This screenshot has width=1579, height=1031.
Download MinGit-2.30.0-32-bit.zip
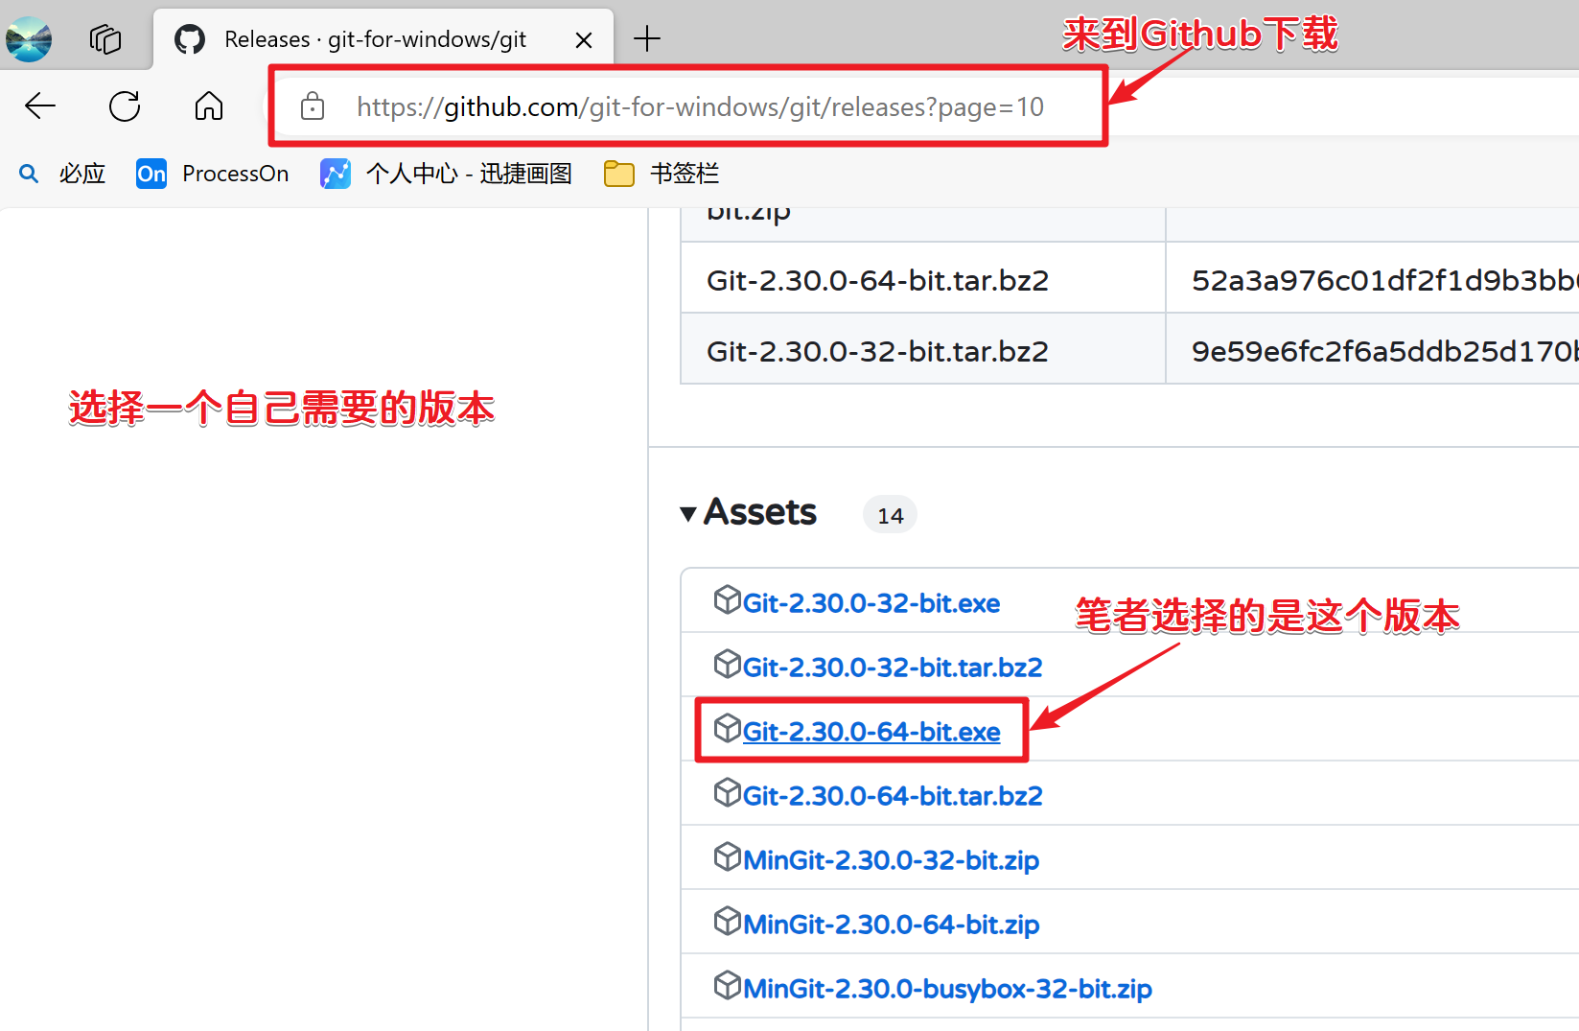click(x=892, y=860)
